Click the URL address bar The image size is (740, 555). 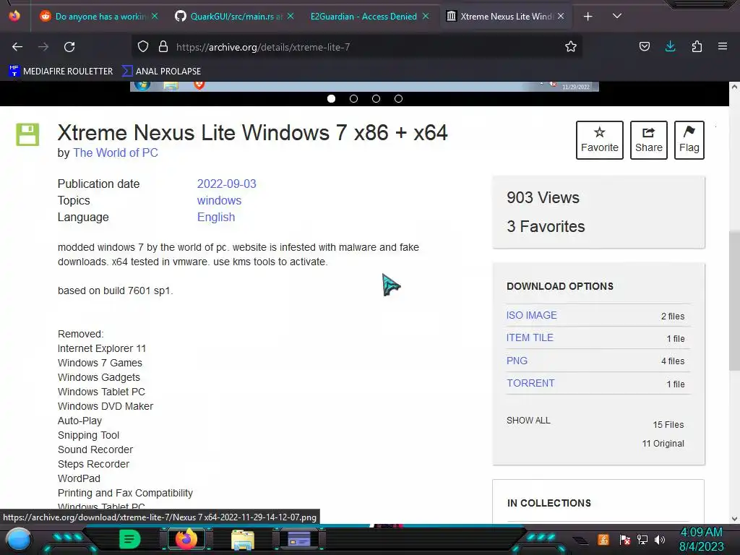point(358,47)
